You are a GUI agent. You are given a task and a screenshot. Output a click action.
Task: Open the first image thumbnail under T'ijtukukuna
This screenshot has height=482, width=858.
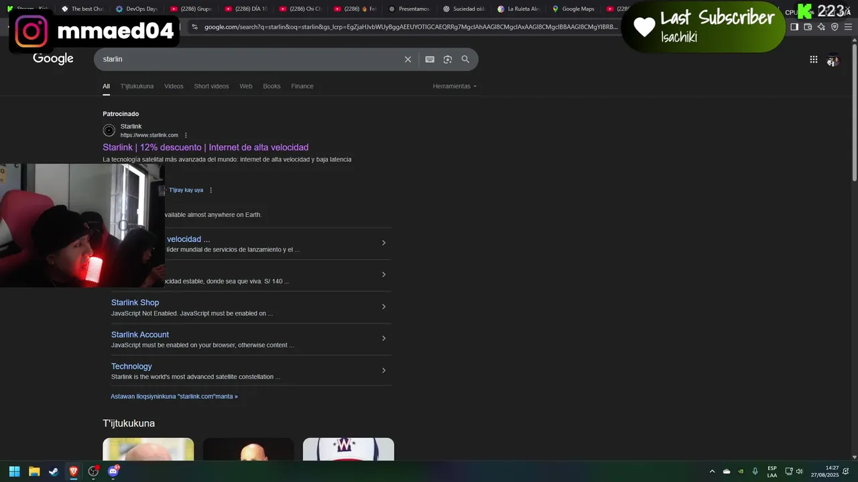[148, 449]
